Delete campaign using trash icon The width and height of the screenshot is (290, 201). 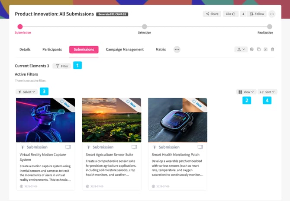coord(272,49)
